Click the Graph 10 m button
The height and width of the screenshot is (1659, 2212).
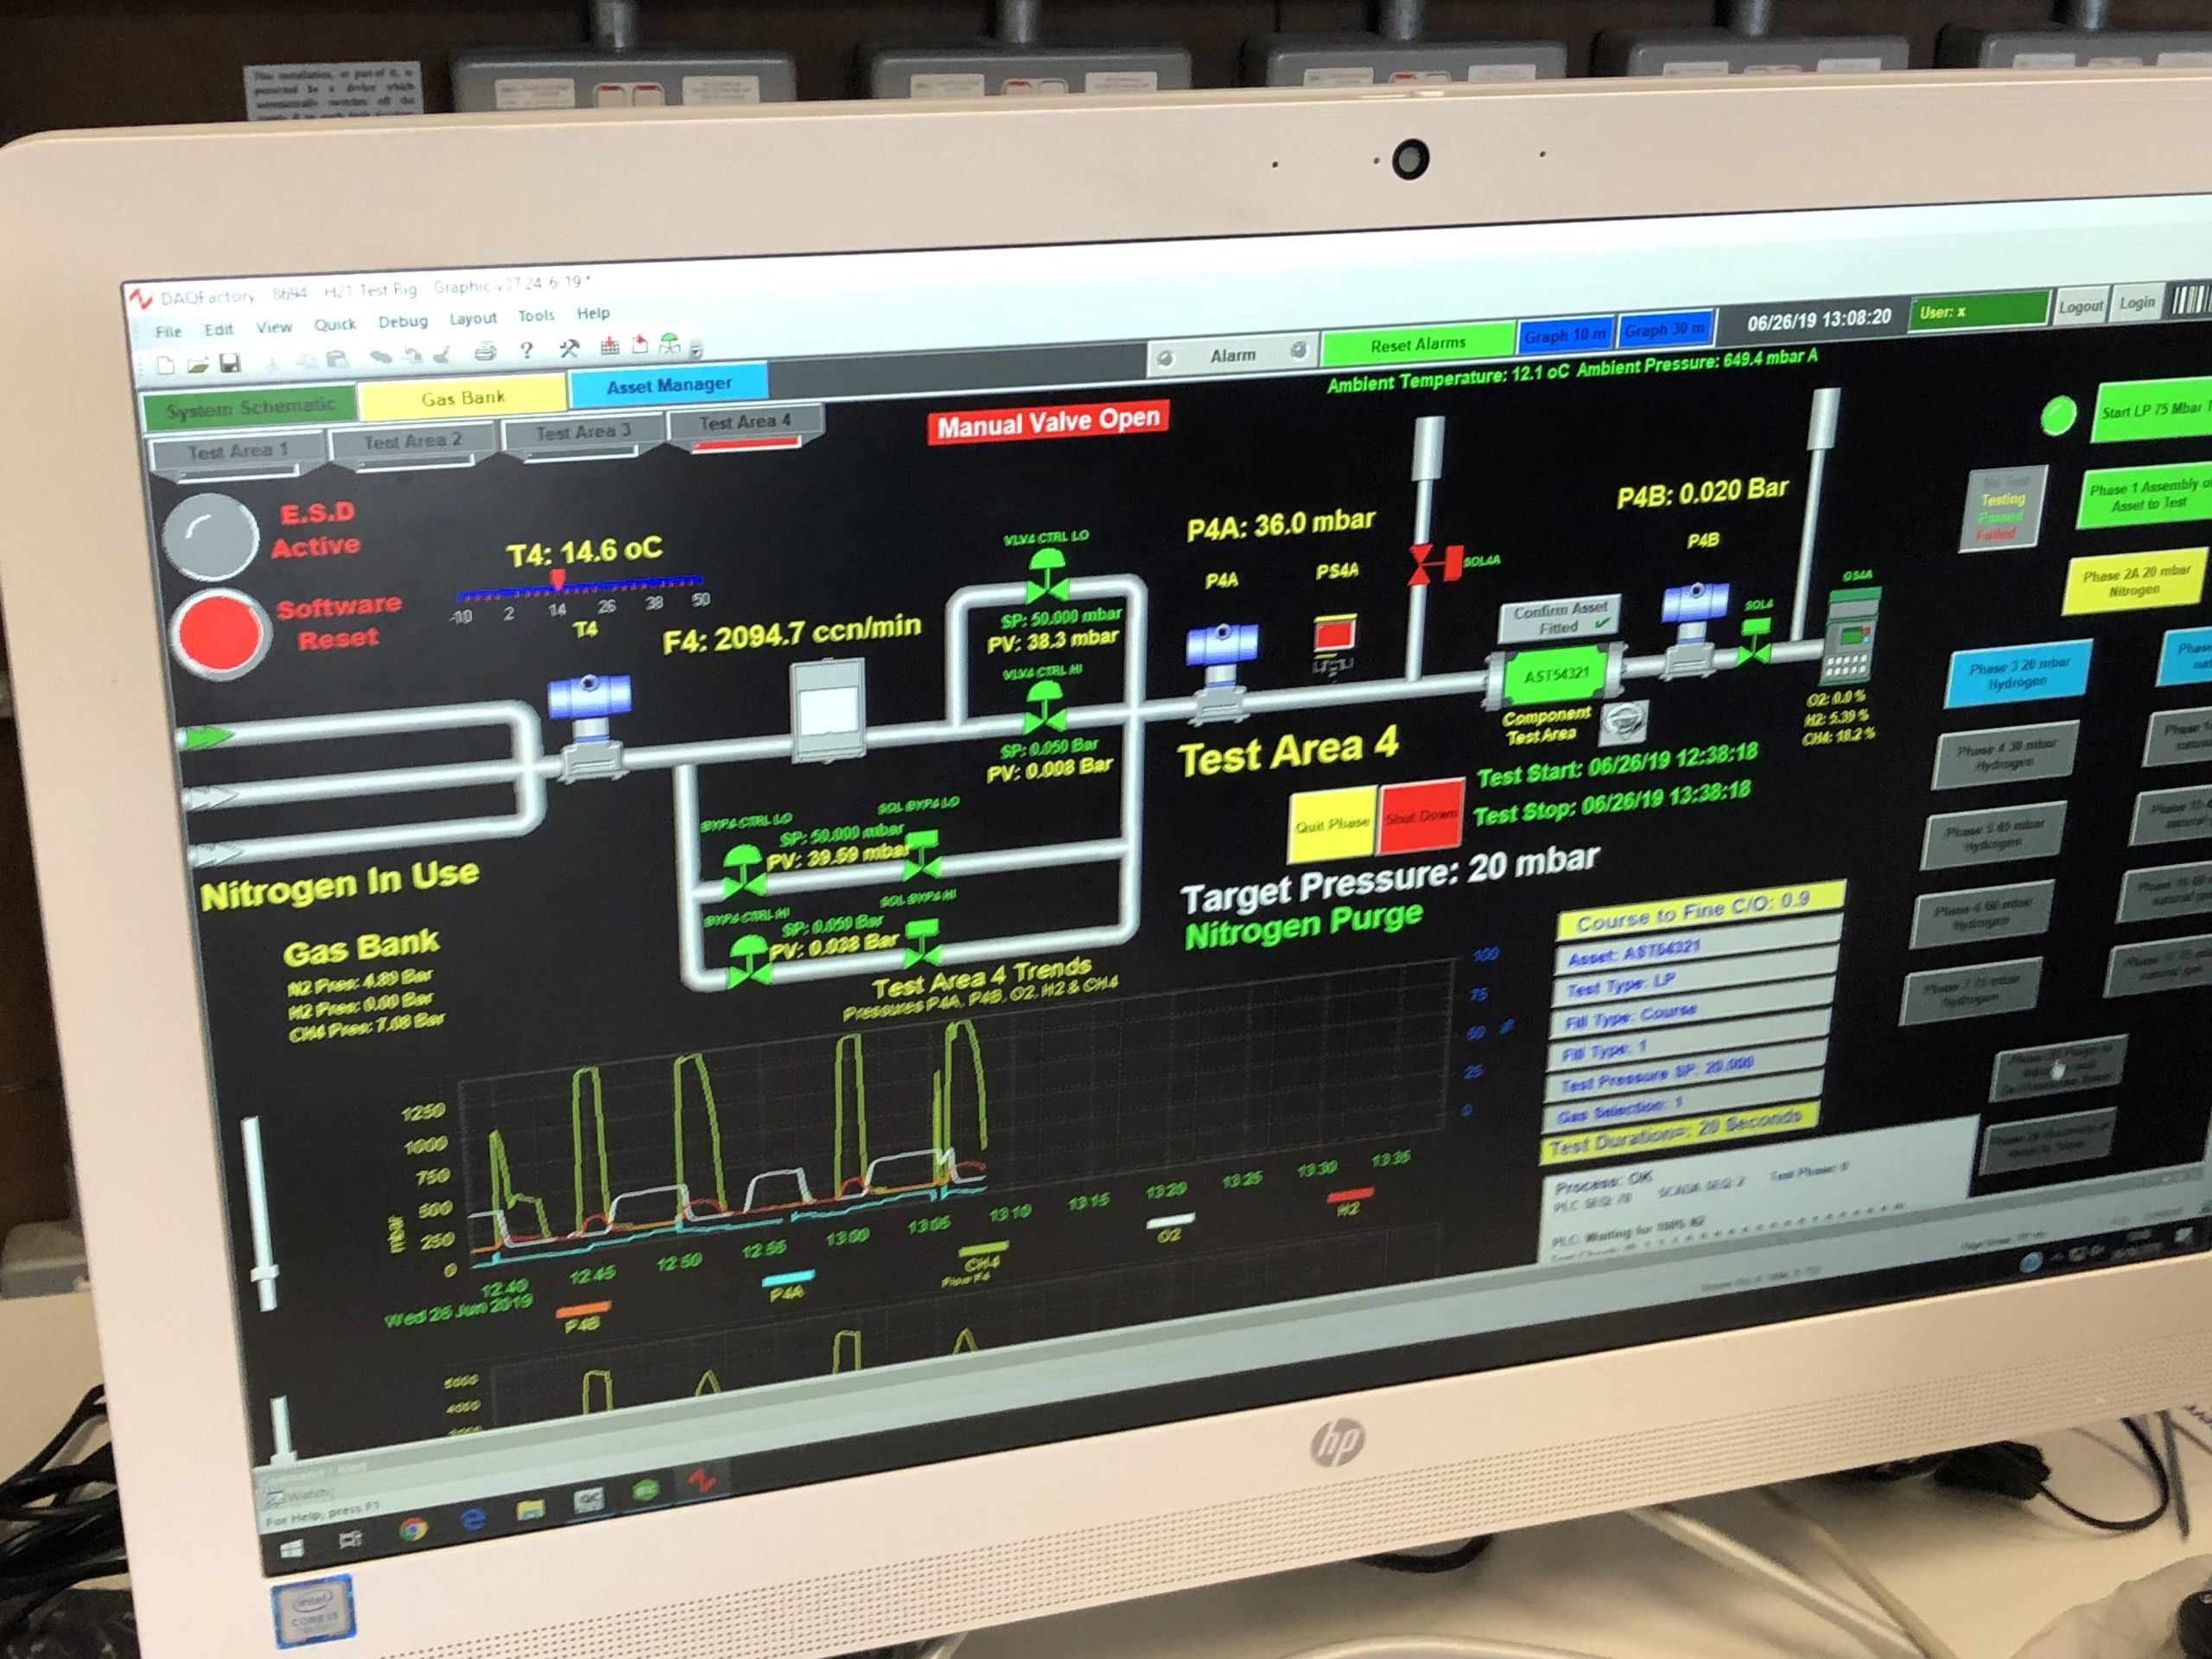(1564, 335)
